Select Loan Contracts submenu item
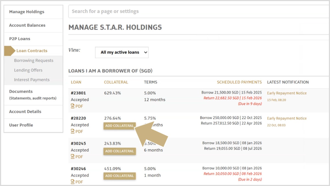The width and height of the screenshot is (330, 186). point(32,51)
